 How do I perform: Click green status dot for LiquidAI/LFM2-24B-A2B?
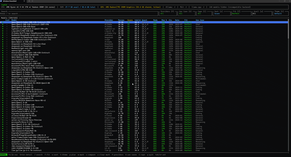point(3,31)
